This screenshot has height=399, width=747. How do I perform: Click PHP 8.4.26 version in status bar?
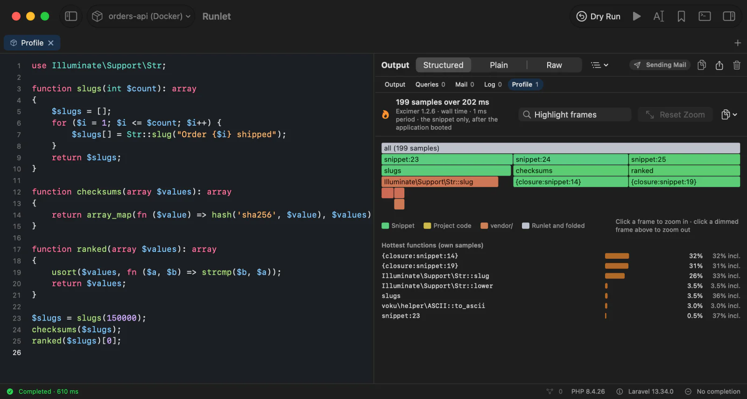pos(588,392)
